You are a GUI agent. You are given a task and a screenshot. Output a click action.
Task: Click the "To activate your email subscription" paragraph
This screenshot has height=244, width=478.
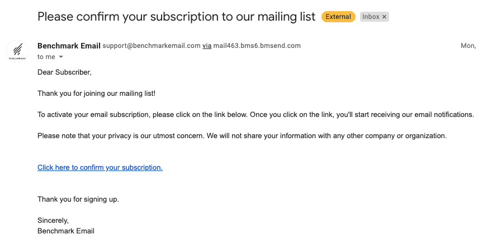pos(255,114)
